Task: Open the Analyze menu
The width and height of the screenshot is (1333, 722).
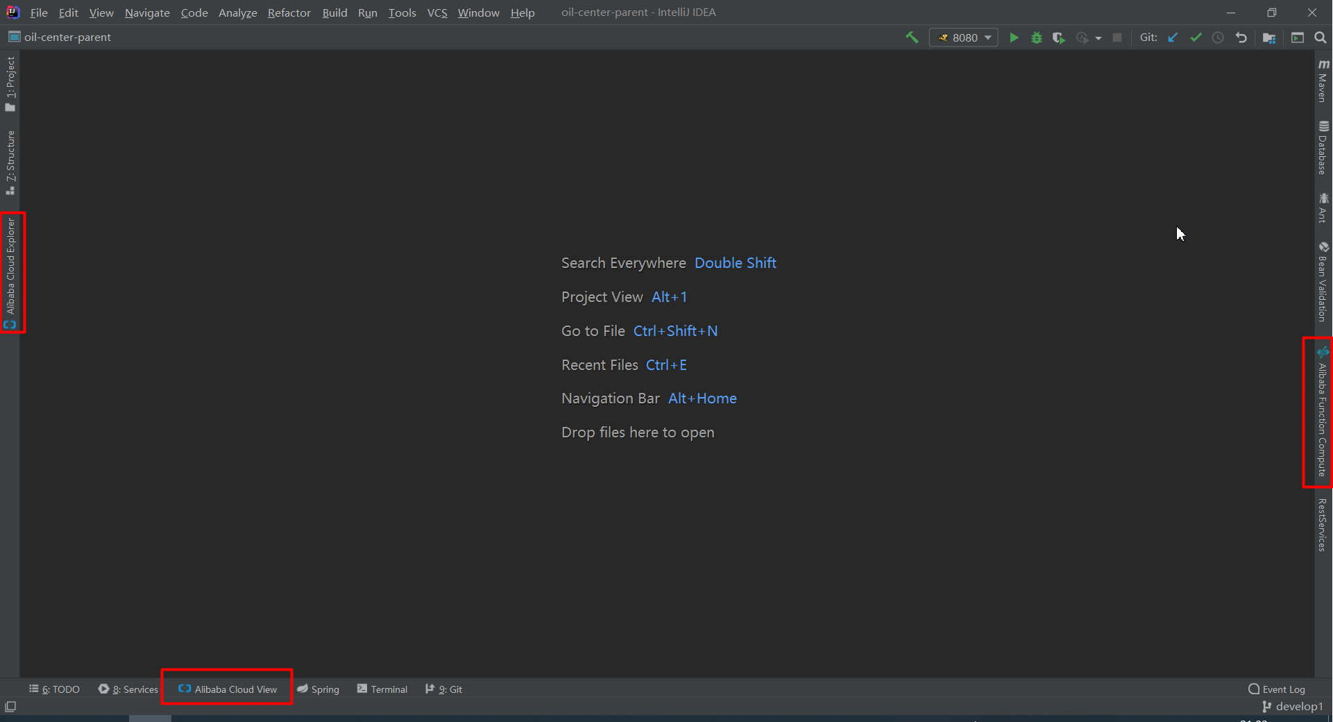Action: click(237, 12)
